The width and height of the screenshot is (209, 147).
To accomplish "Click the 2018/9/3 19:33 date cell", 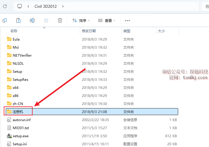I will pos(94,80).
